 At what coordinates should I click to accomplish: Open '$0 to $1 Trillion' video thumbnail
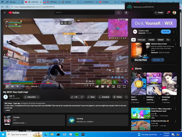click(141, 113)
